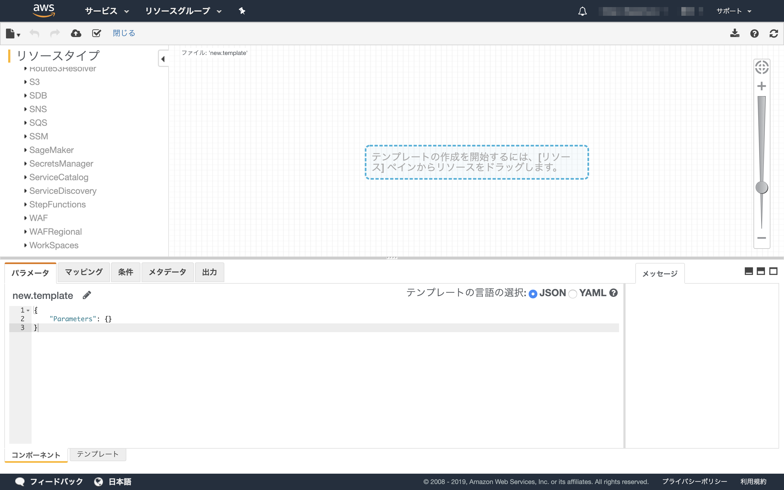This screenshot has width=784, height=490.
Task: Collapse the resource types pane arrow
Action: 163,59
